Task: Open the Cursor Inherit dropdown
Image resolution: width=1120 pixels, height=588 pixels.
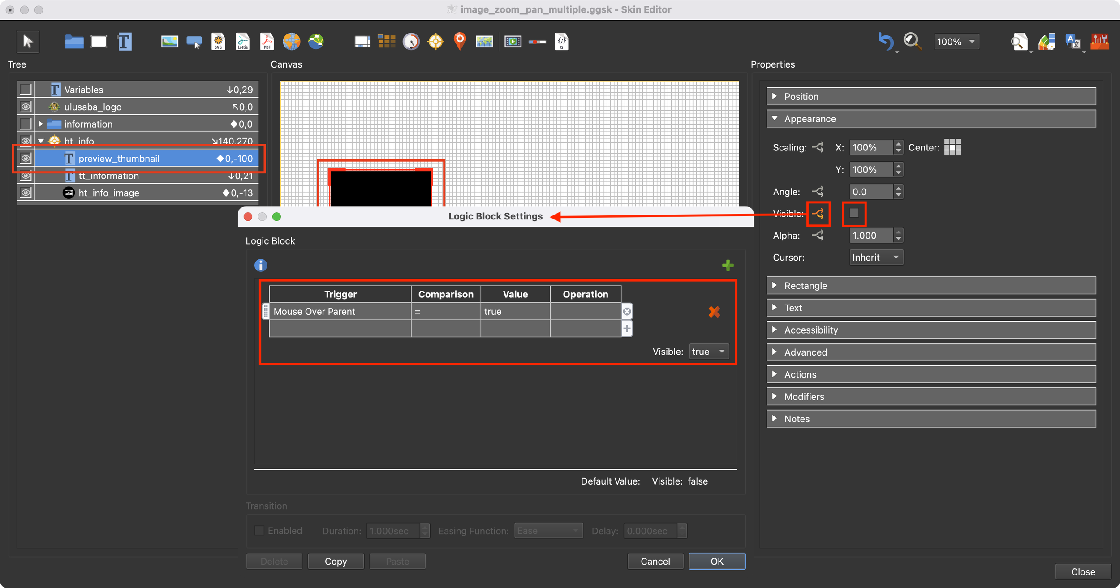Action: click(876, 258)
